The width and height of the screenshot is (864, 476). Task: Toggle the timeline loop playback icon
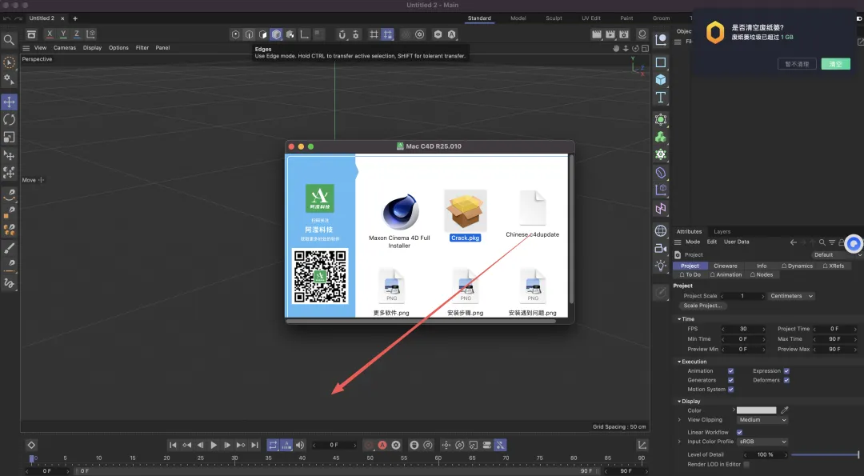point(273,445)
